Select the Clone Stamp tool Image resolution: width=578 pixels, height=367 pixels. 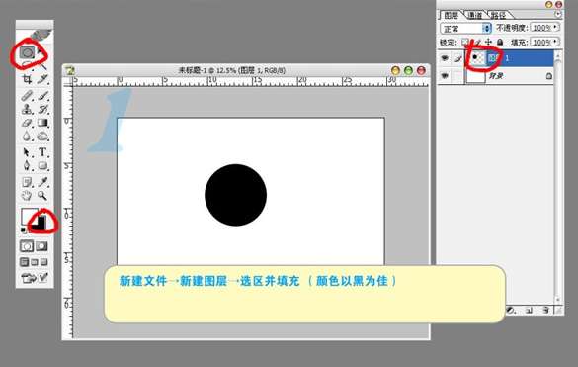pos(27,109)
